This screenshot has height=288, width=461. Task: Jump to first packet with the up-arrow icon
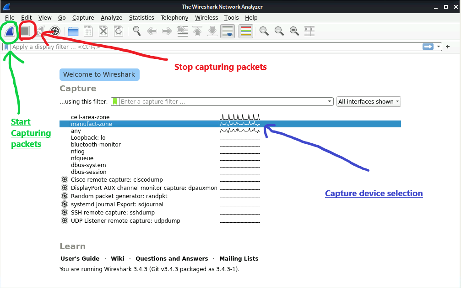pyautogui.click(x=197, y=31)
